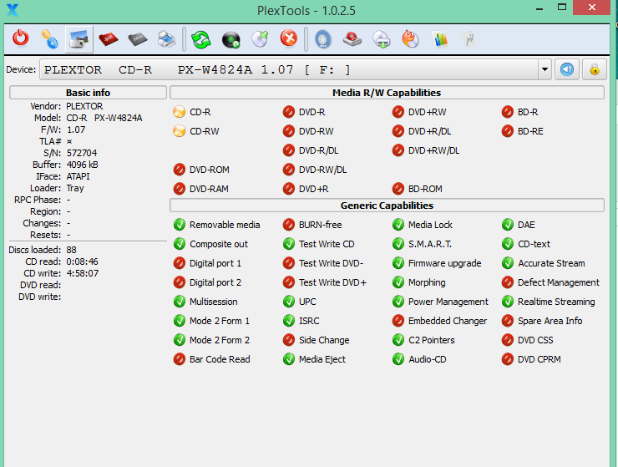Click the Media Eject label
Image resolution: width=618 pixels, height=467 pixels.
pos(322,359)
